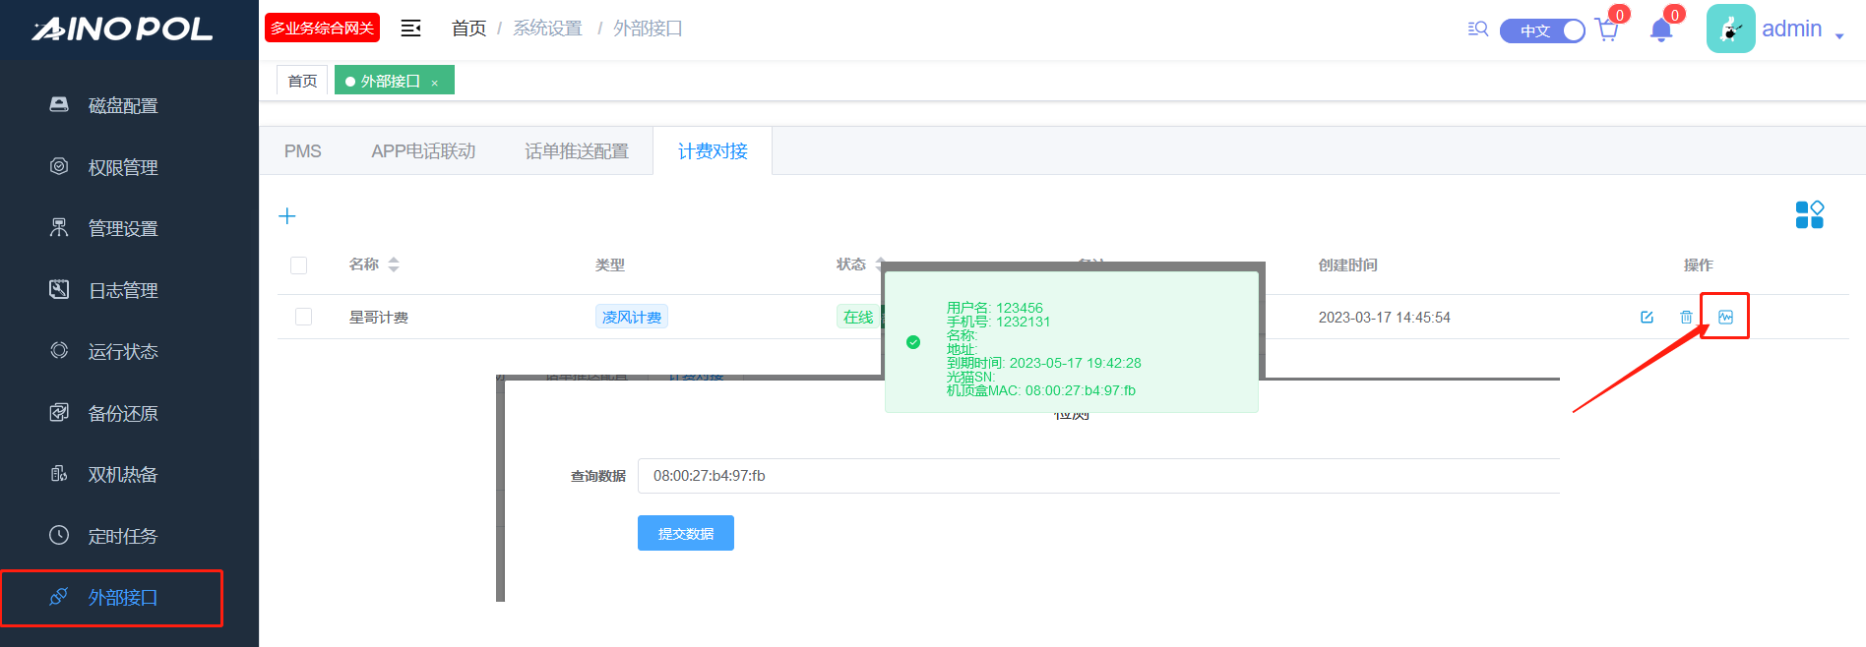Click the delete trash icon in row
Image resolution: width=1866 pixels, height=647 pixels.
[1686, 317]
